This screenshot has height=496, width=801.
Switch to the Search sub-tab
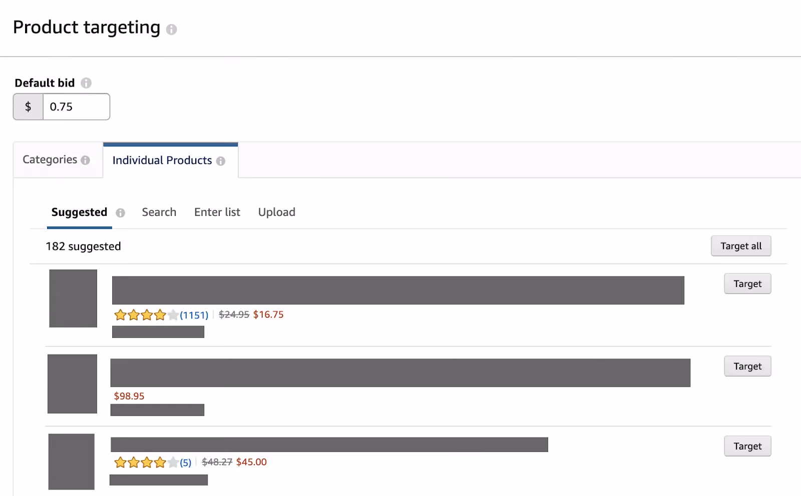159,212
